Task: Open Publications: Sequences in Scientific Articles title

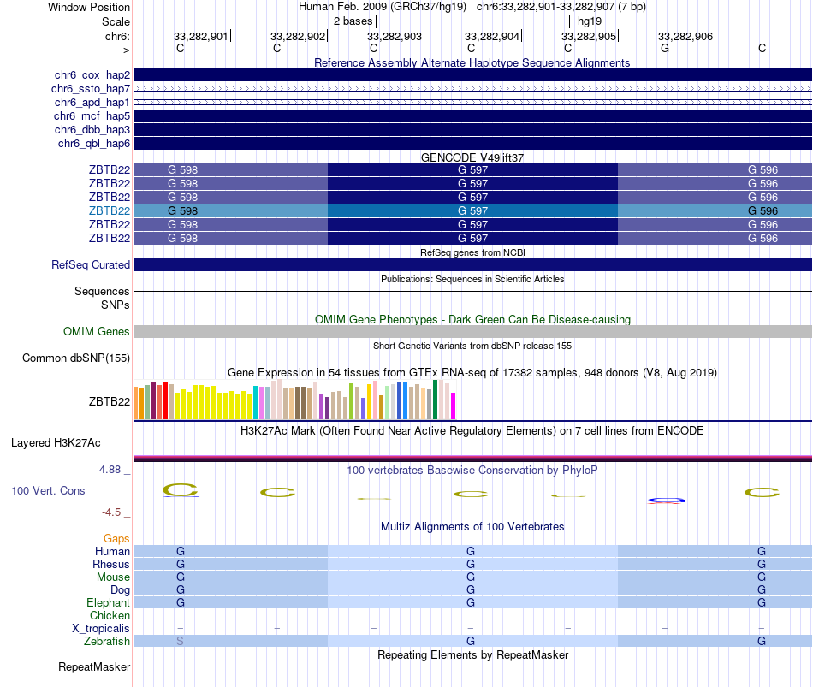Action: coord(472,279)
